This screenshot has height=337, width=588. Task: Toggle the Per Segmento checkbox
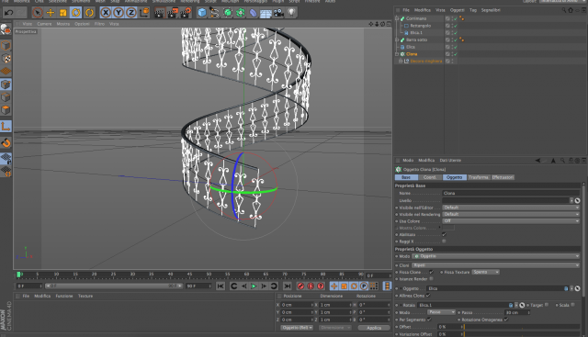click(x=429, y=320)
